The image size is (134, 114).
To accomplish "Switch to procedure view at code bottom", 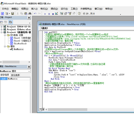I will click(x=40, y=109).
